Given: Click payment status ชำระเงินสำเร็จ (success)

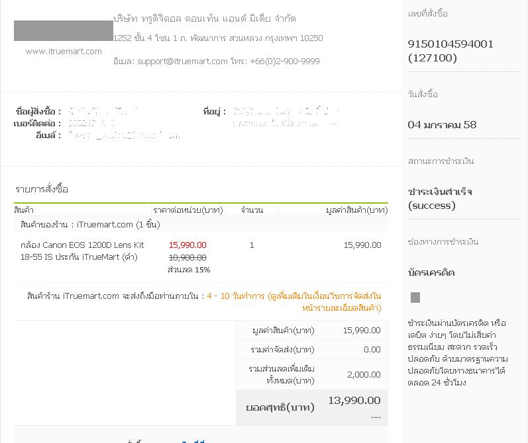Looking at the screenshot, I should (x=440, y=198).
